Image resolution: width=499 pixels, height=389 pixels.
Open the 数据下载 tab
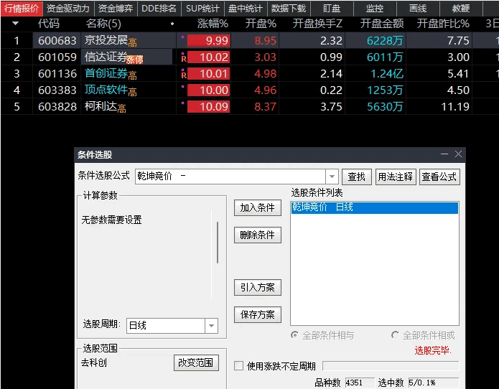289,9
